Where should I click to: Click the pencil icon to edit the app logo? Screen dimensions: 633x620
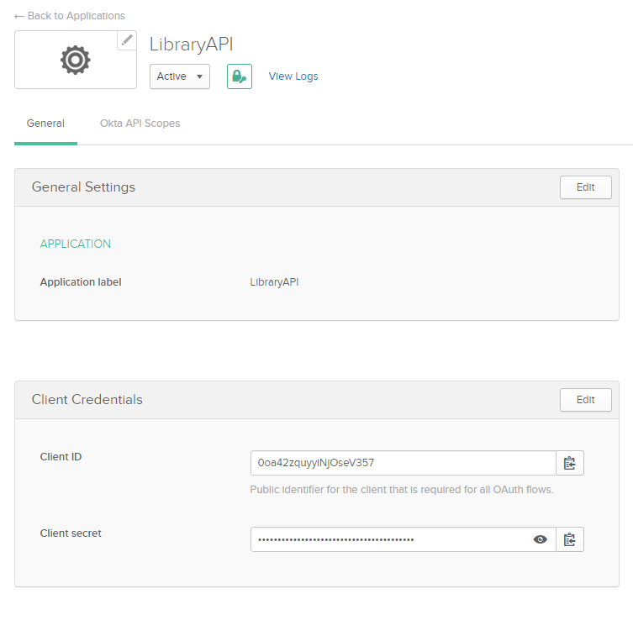(x=127, y=40)
